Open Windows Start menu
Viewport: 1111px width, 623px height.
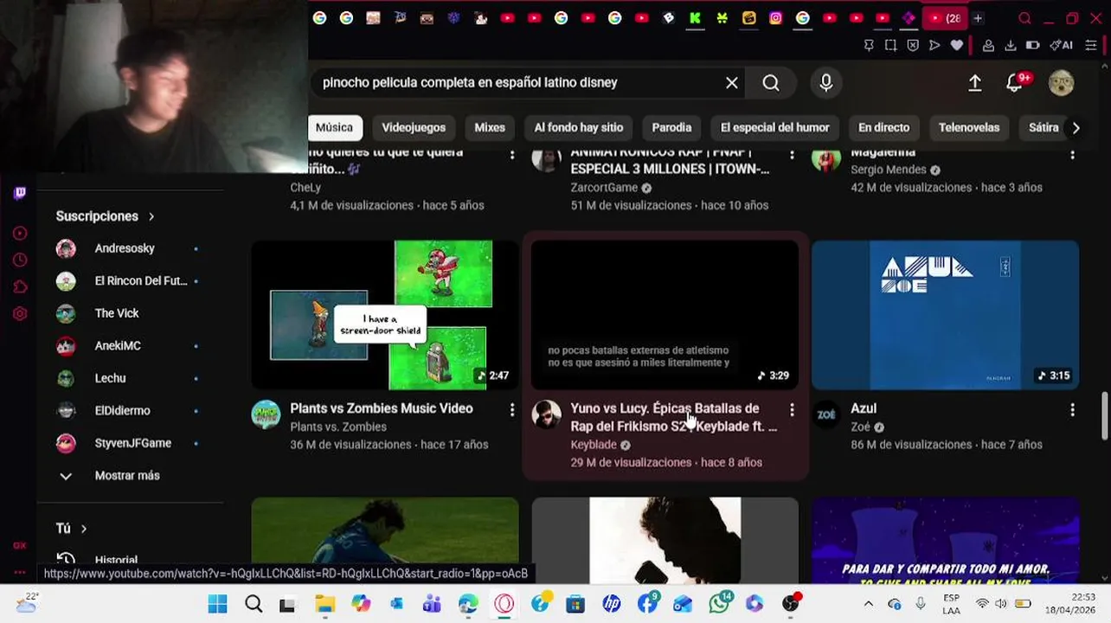217,604
